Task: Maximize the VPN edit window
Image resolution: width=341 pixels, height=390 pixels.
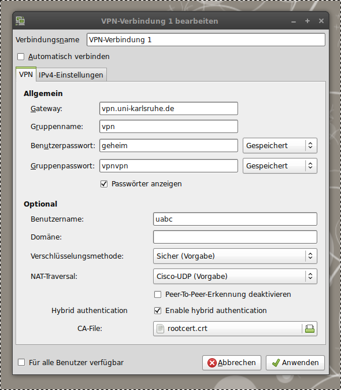Action: 307,21
